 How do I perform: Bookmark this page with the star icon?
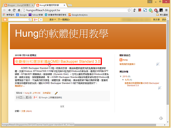[x=129, y=10]
